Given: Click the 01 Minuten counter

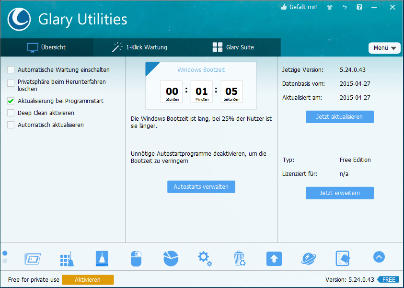Looking at the screenshot, I should (x=201, y=92).
